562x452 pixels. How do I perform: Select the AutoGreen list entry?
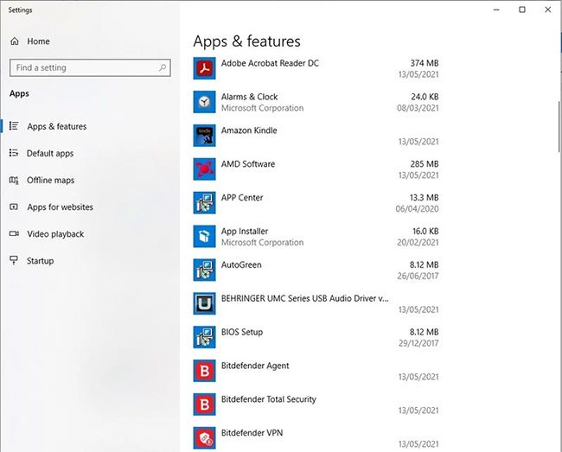click(x=316, y=270)
